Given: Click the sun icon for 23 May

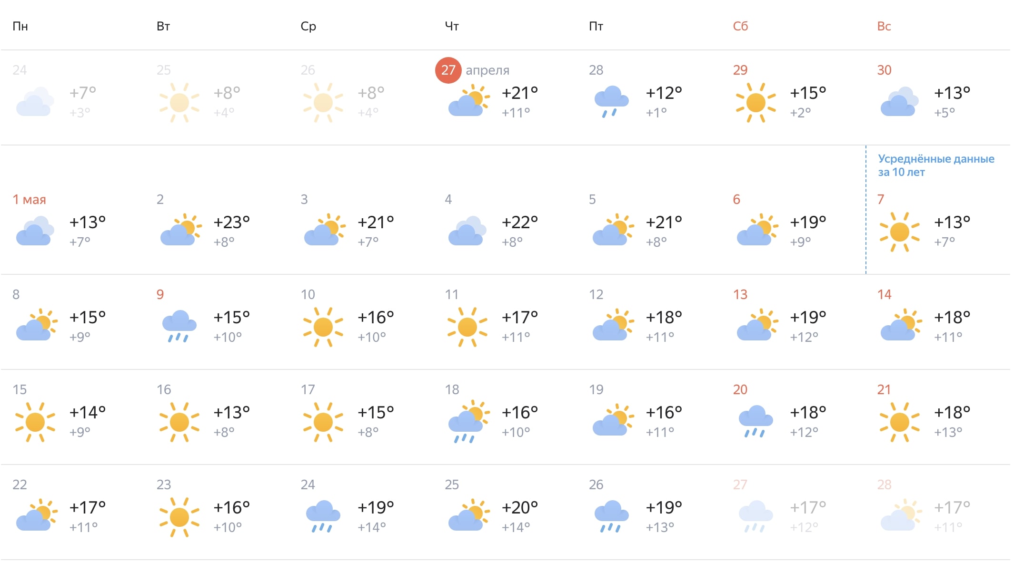Looking at the screenshot, I should [179, 517].
